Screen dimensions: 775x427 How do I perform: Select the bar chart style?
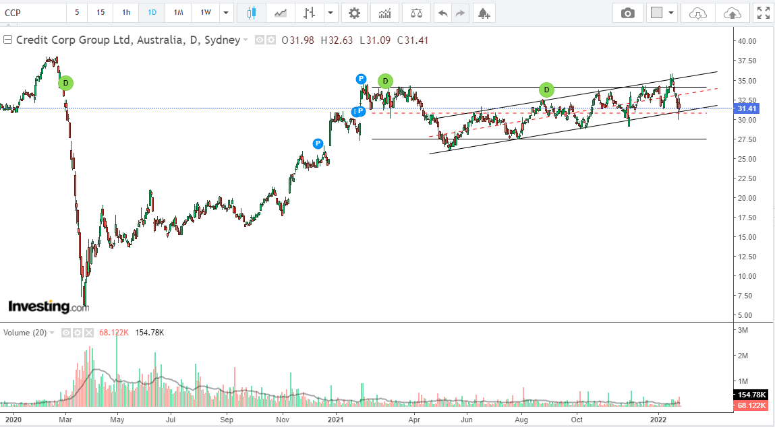(310, 13)
